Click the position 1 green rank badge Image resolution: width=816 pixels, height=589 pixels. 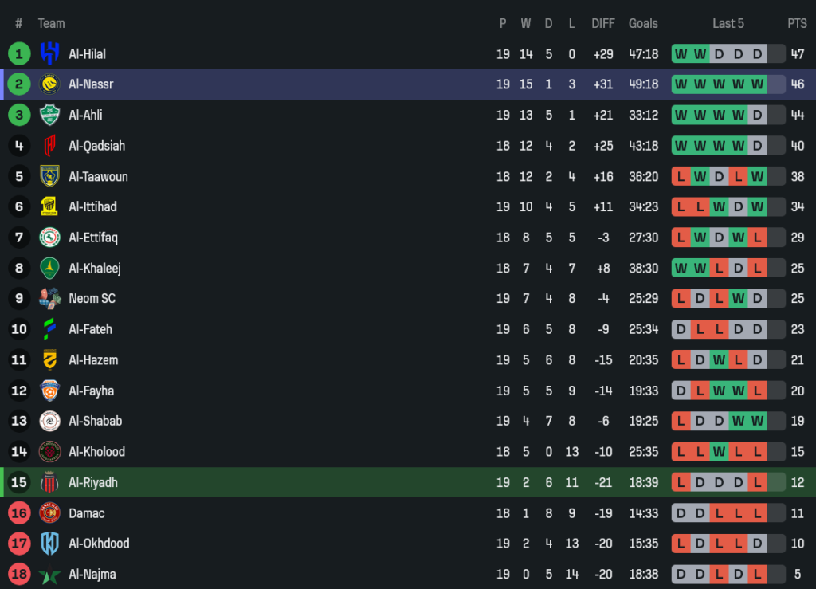point(19,53)
